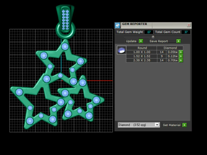207x155 pixels.
Task: Click the GEM REPORTER title text
Action: coord(135,24)
